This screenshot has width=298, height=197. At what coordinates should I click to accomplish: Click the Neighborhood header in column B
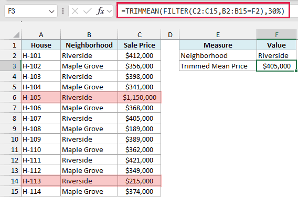coord(89,45)
